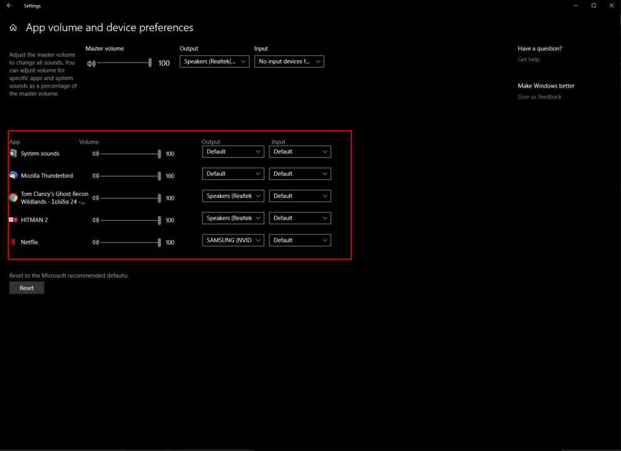Mute Mozilla Thunderbird speaker icon
This screenshot has width=621, height=451.
point(95,176)
